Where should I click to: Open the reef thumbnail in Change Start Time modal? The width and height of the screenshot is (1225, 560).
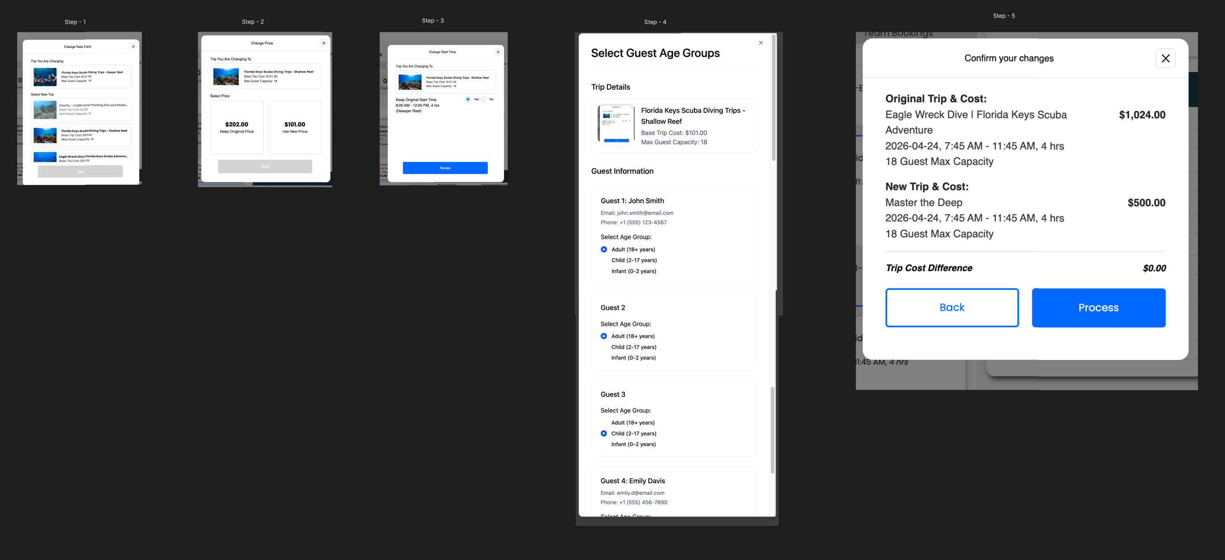(410, 82)
